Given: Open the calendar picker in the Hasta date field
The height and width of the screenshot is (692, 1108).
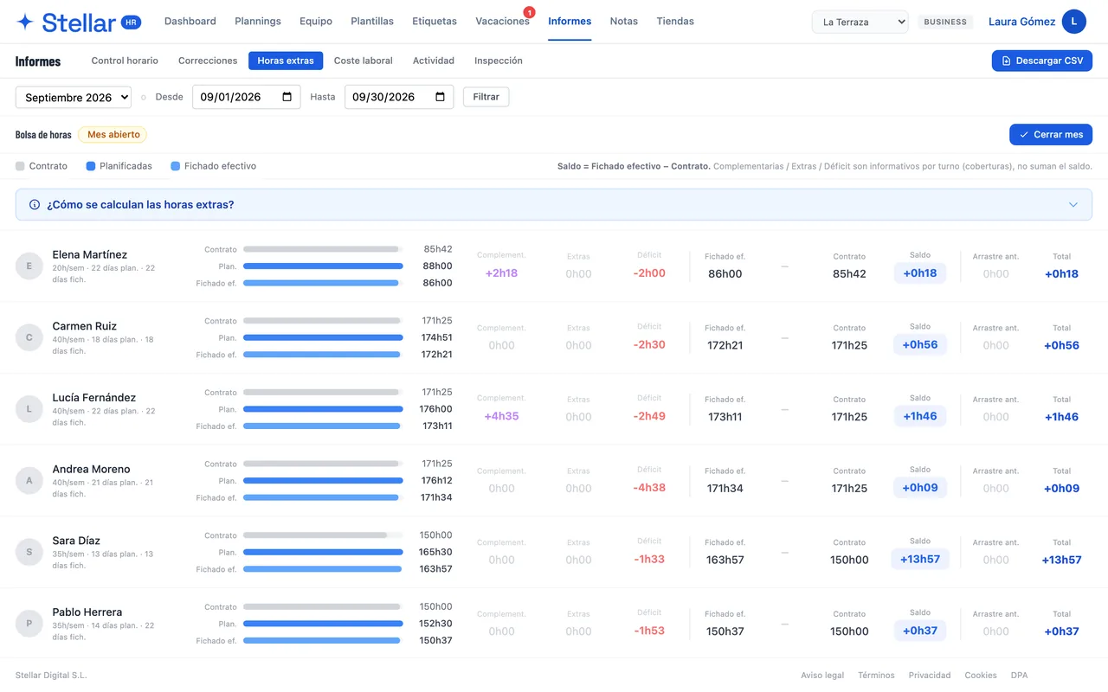Looking at the screenshot, I should pos(440,97).
